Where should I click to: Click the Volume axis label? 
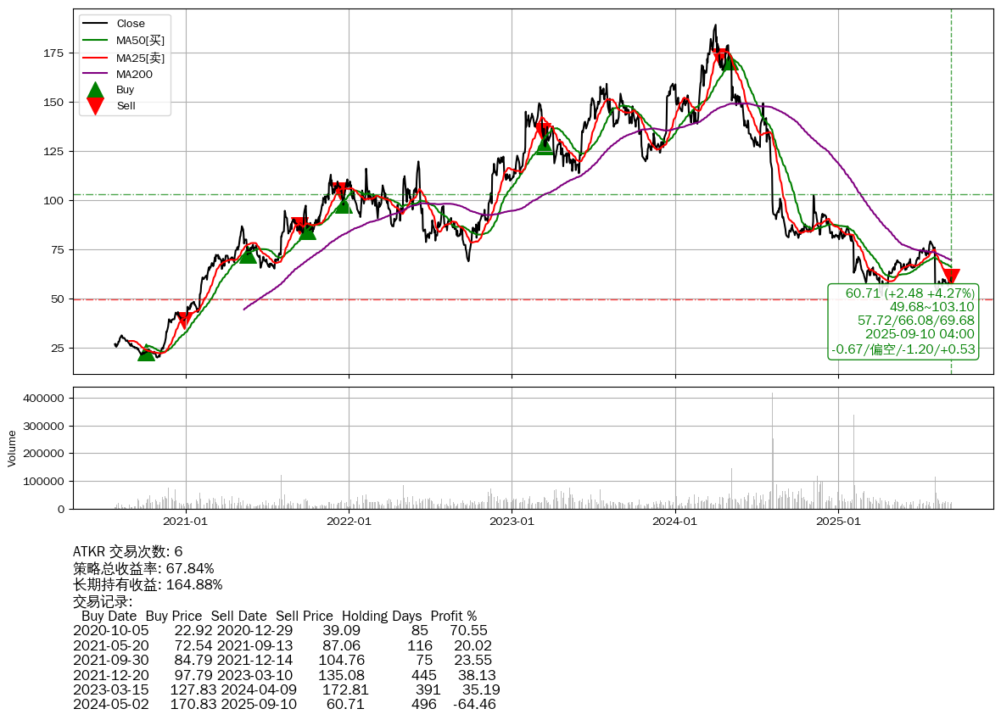(12, 448)
